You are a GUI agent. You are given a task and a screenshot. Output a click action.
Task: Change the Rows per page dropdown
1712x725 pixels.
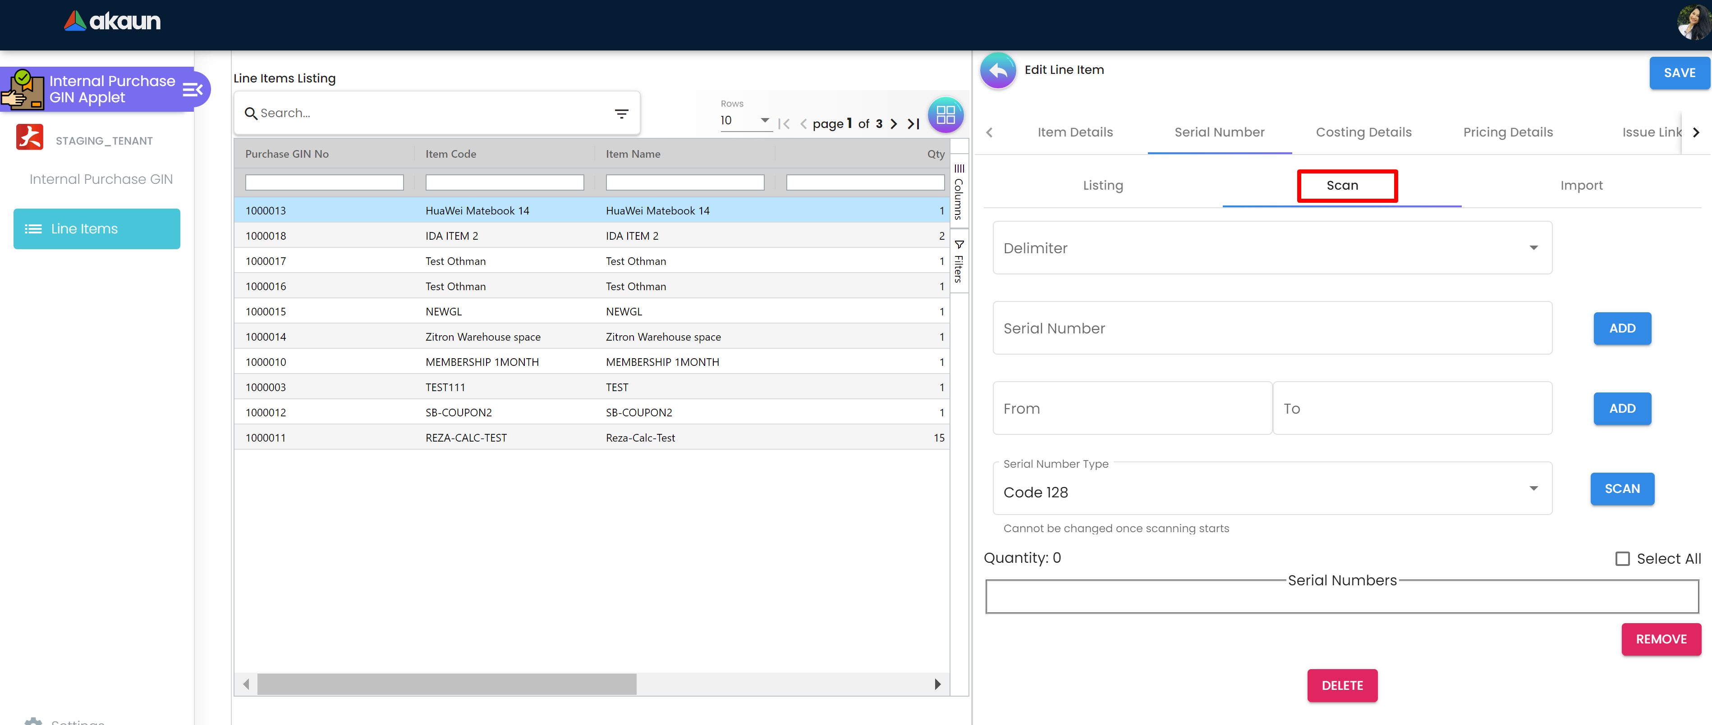pyautogui.click(x=745, y=120)
